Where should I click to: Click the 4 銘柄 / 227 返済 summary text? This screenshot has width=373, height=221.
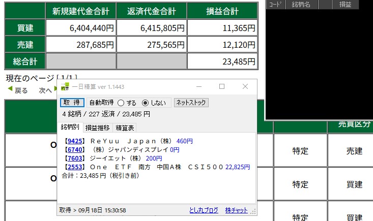coord(106,114)
